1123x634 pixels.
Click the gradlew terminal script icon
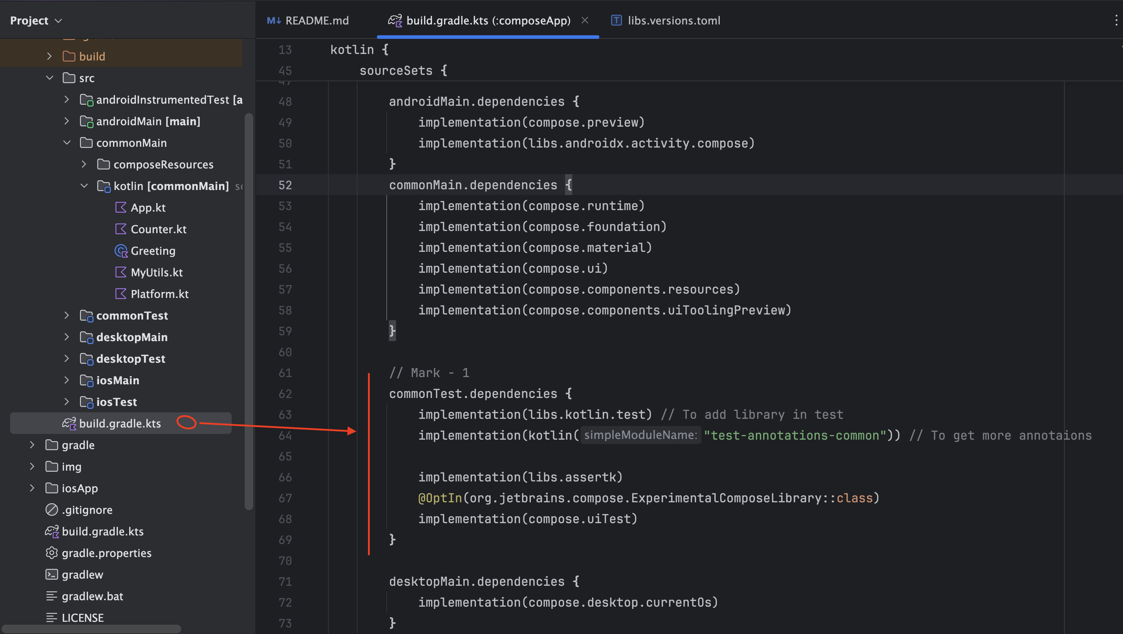pos(51,574)
